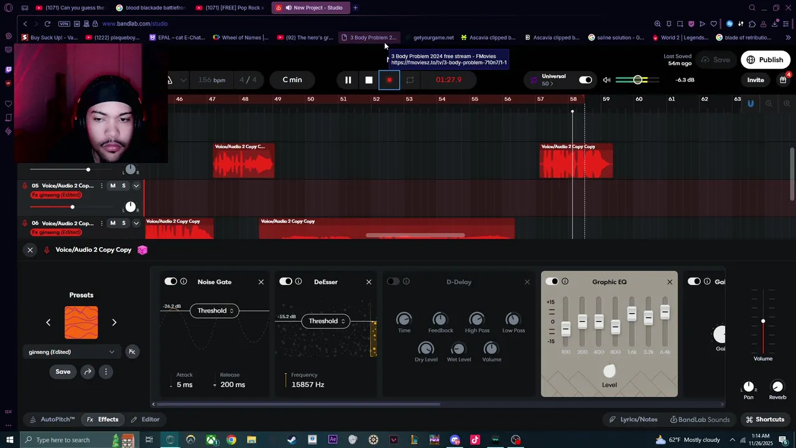The height and width of the screenshot is (448, 796).
Task: Open Noise Gate Threshold parameter selector
Action: (x=215, y=310)
